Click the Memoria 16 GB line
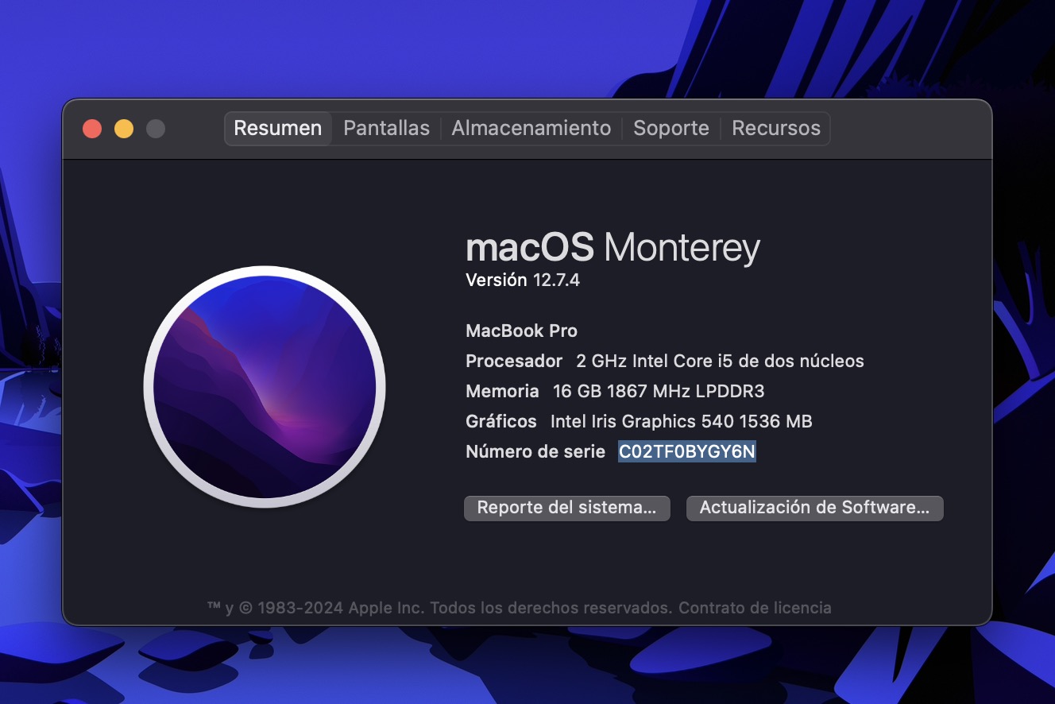Viewport: 1055px width, 704px height. 614,392
